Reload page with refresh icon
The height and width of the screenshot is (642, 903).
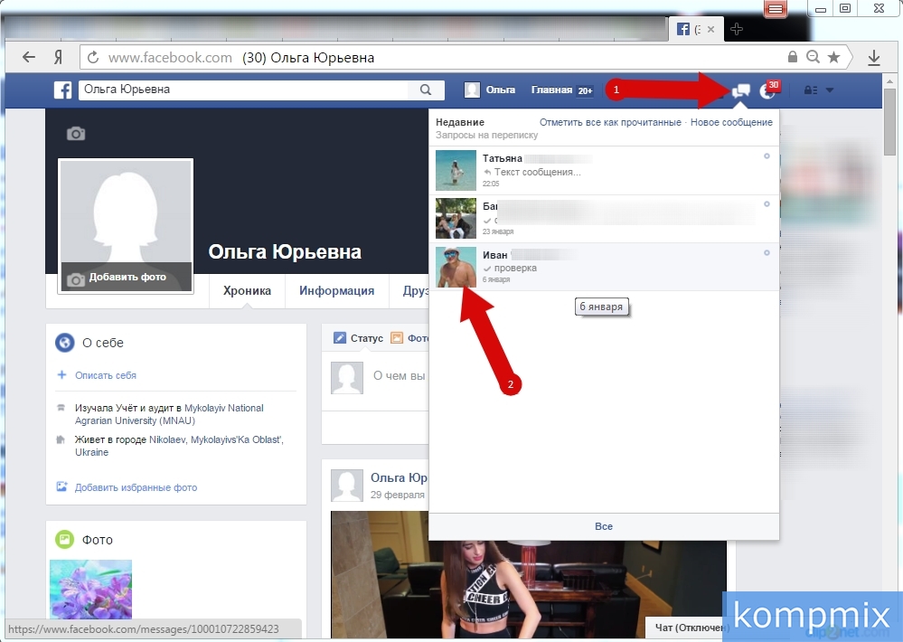click(x=93, y=57)
